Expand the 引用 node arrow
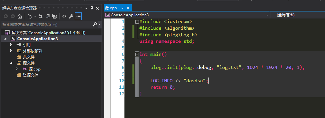This screenshot has height=118, width=325. pyautogui.click(x=11, y=45)
